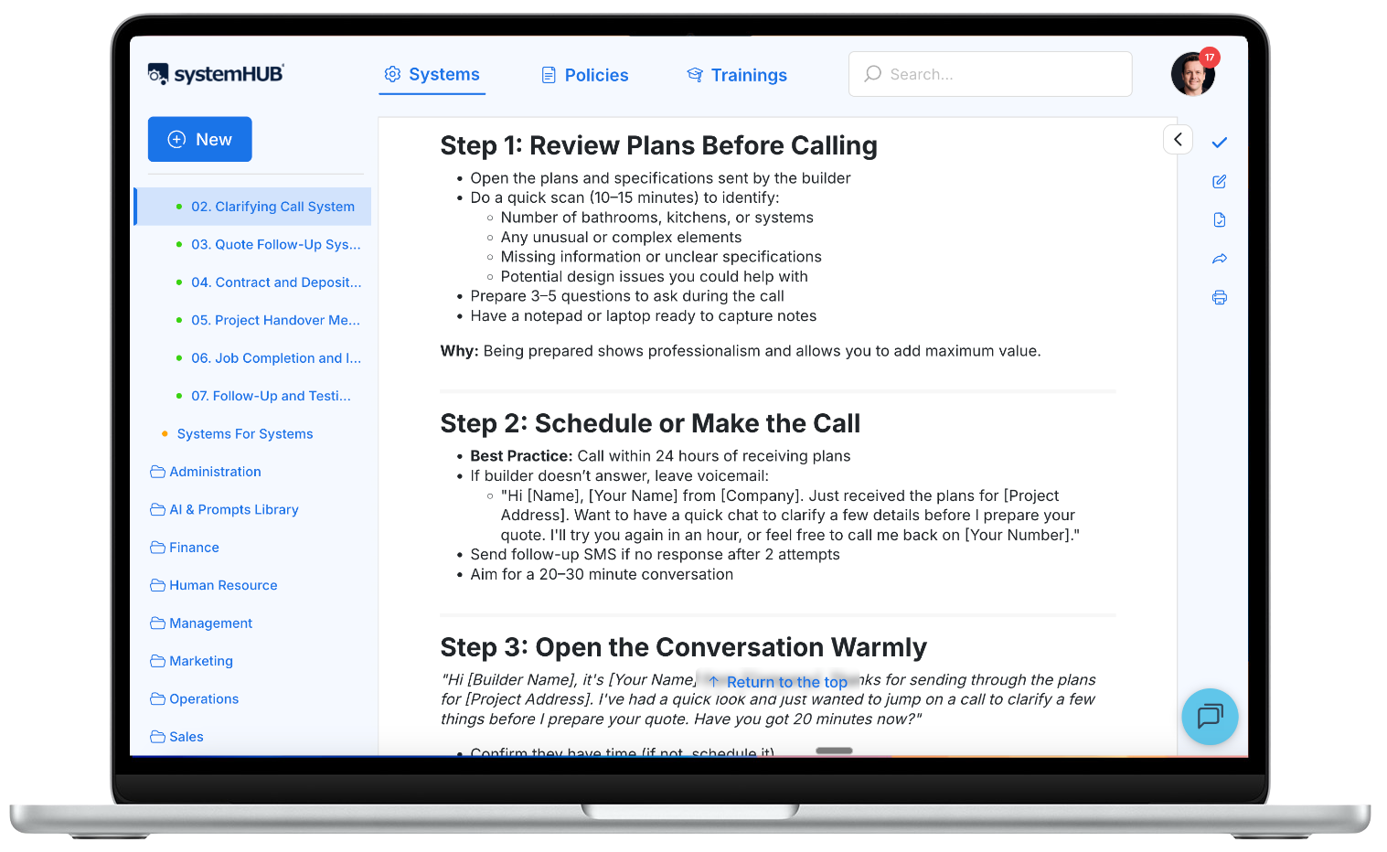The width and height of the screenshot is (1387, 852).
Task: Click the edit pencil icon in right toolbar
Action: (1219, 182)
